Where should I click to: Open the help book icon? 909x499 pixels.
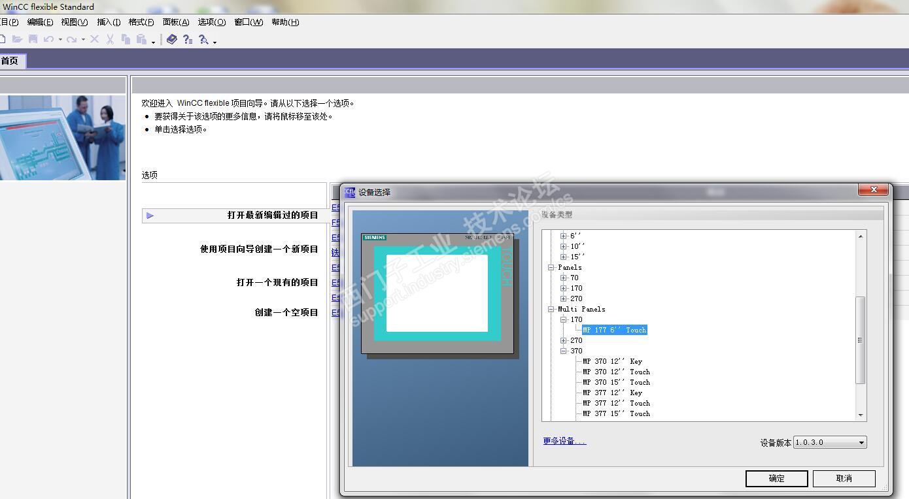click(172, 39)
